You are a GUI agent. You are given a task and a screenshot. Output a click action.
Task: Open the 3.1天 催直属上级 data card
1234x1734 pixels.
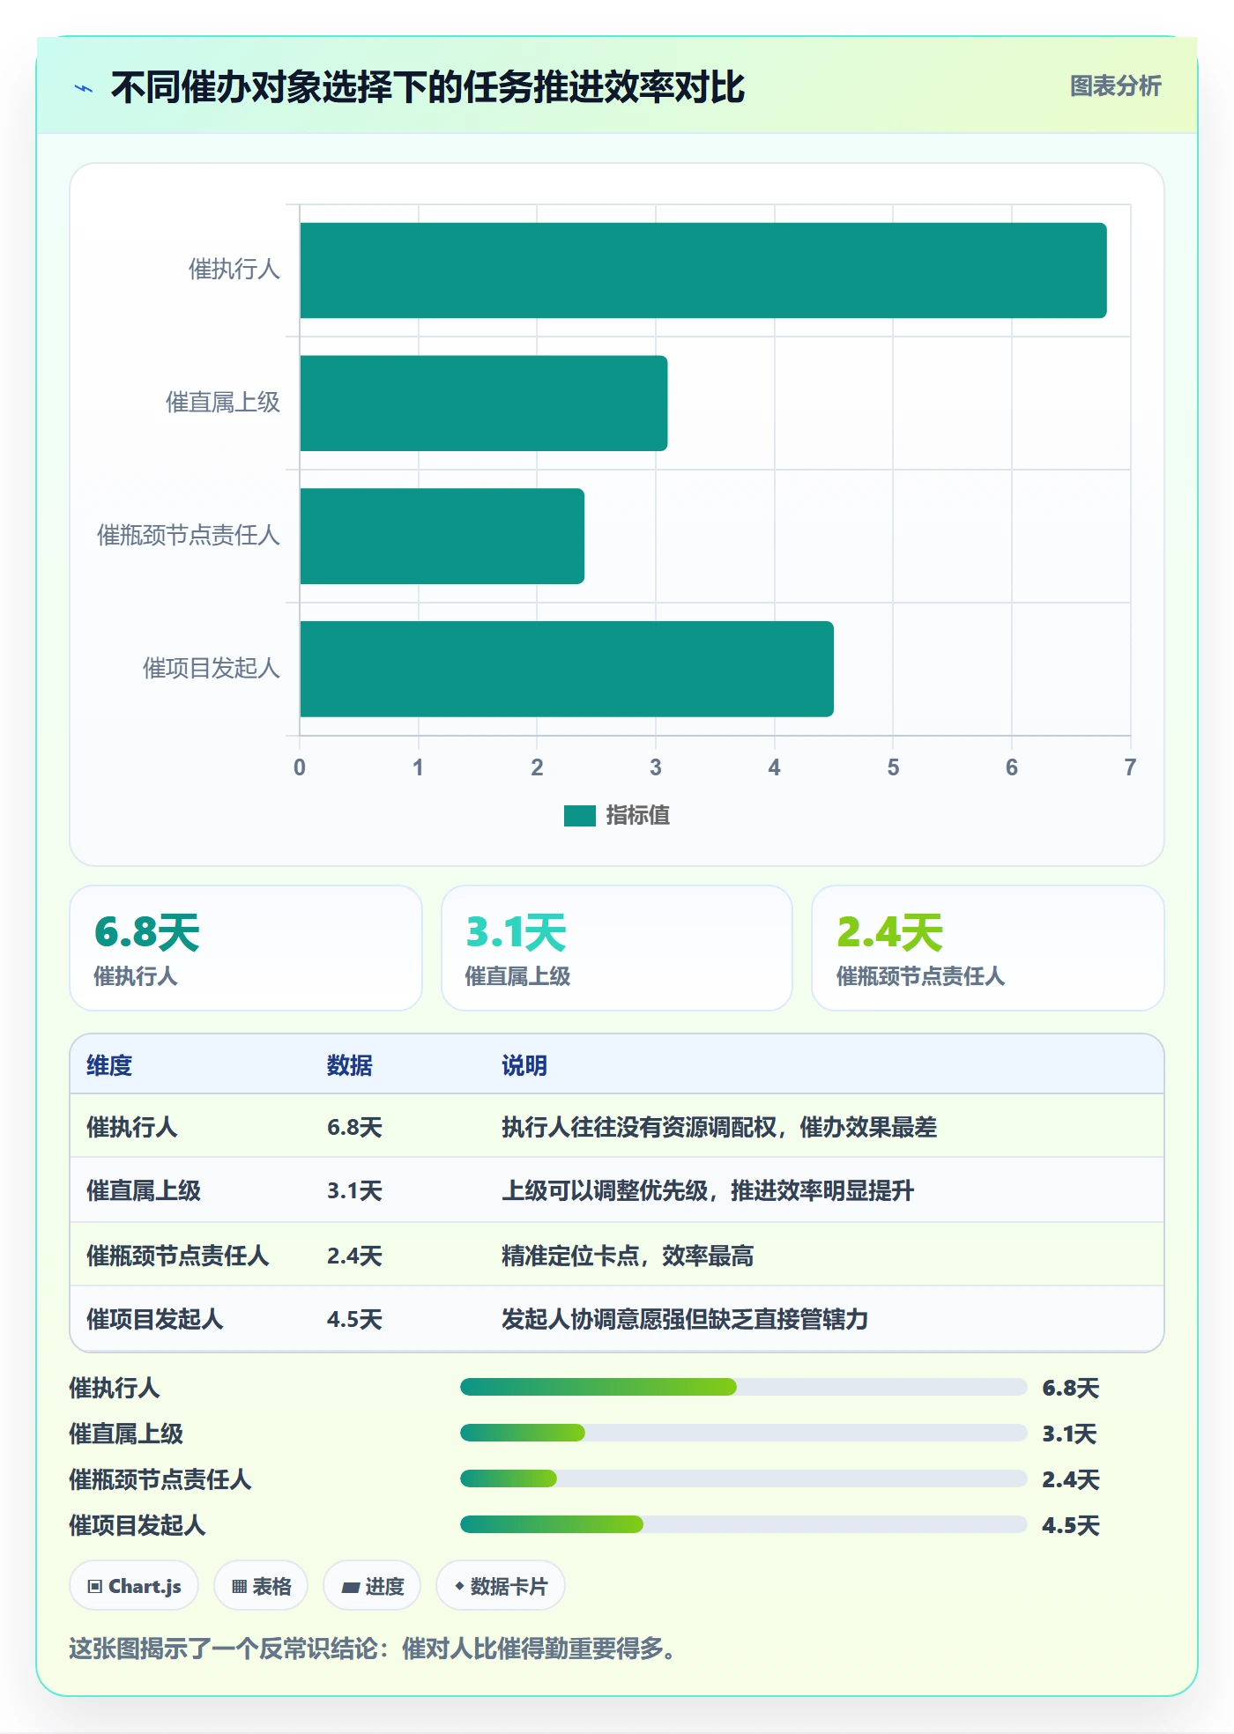pos(617,948)
